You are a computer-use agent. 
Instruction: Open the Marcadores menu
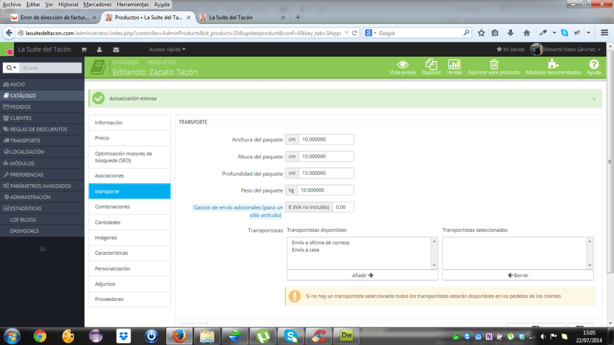97,4
